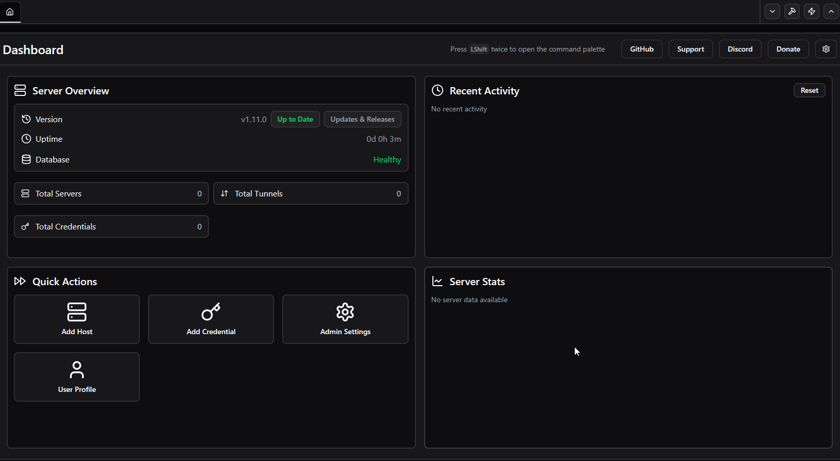Open the tab list dropdown chevron
Screen dimensions: 840x461
click(772, 11)
